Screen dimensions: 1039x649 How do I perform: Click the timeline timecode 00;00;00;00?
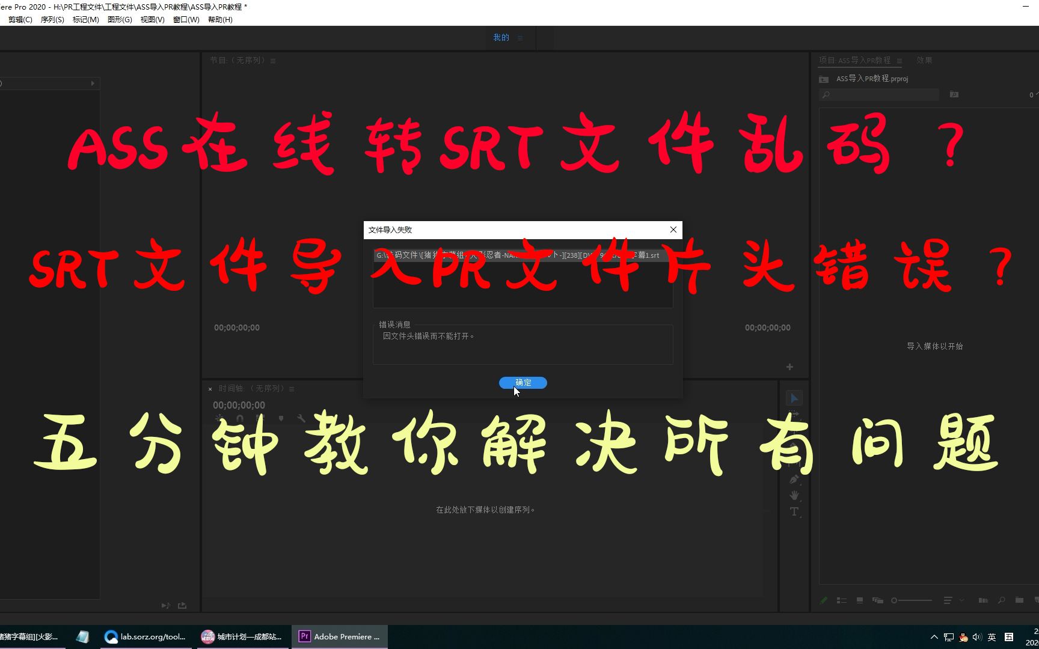(239, 405)
